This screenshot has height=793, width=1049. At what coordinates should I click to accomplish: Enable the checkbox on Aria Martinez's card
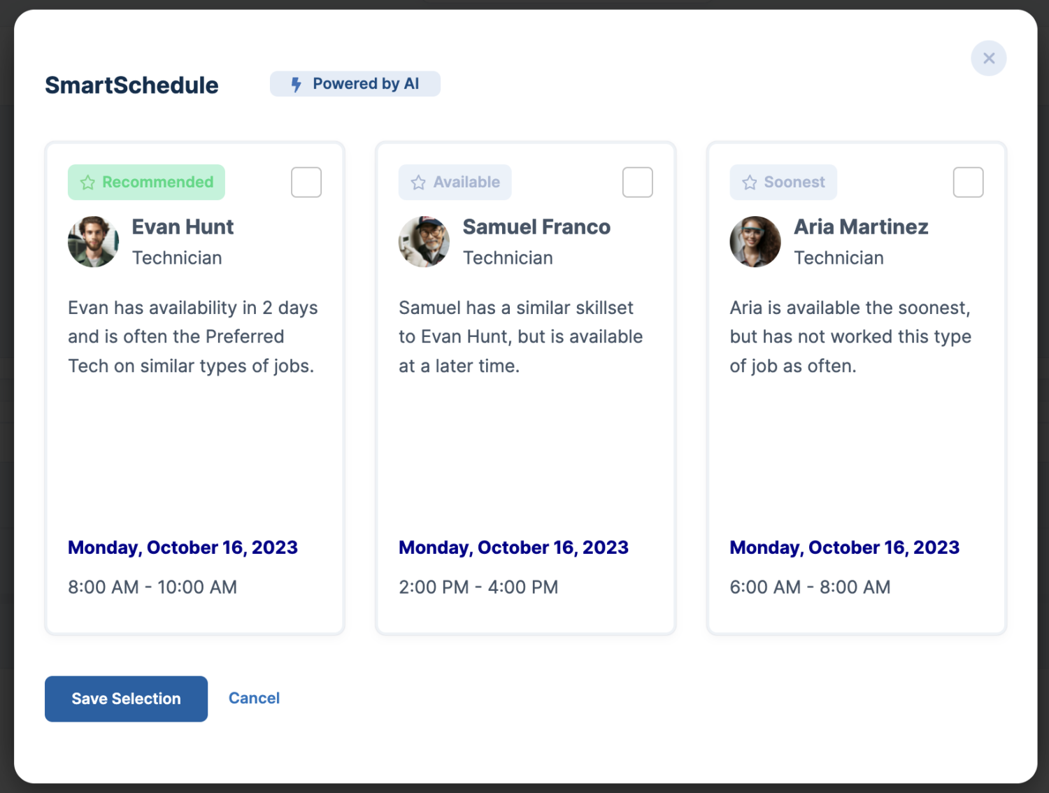click(968, 182)
